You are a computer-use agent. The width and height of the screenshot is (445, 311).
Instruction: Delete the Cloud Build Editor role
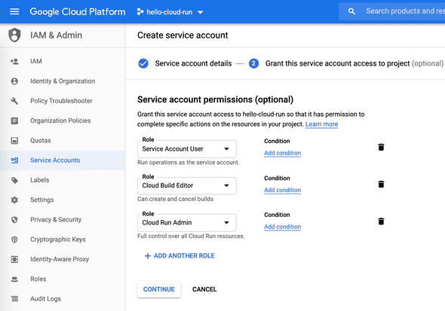coord(381,184)
